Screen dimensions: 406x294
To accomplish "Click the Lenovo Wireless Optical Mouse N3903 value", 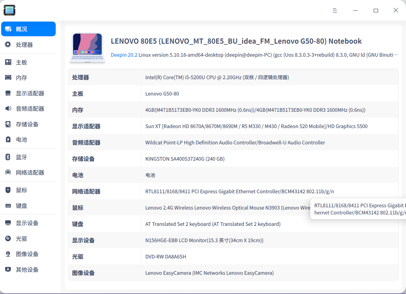I will pos(227,208).
